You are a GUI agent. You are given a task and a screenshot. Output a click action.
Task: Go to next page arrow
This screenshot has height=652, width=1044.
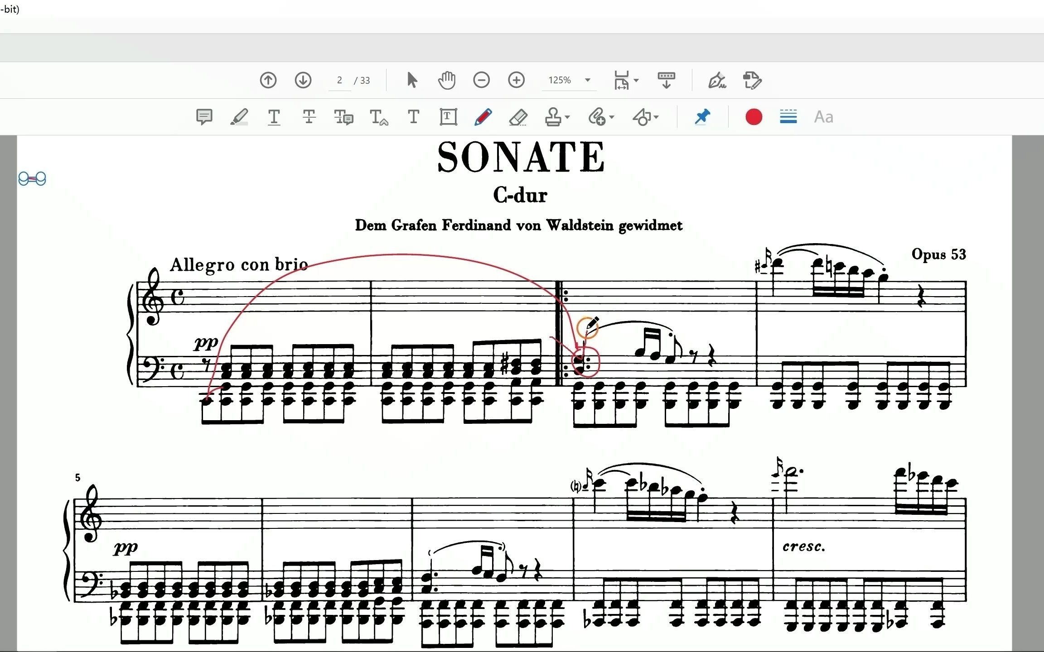[x=303, y=80]
